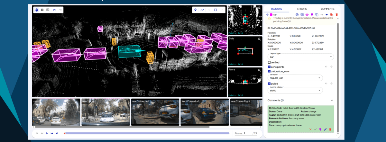Screen dimensions: 386x142
Task: Open the main camera thumbnail
Action: 56,112
